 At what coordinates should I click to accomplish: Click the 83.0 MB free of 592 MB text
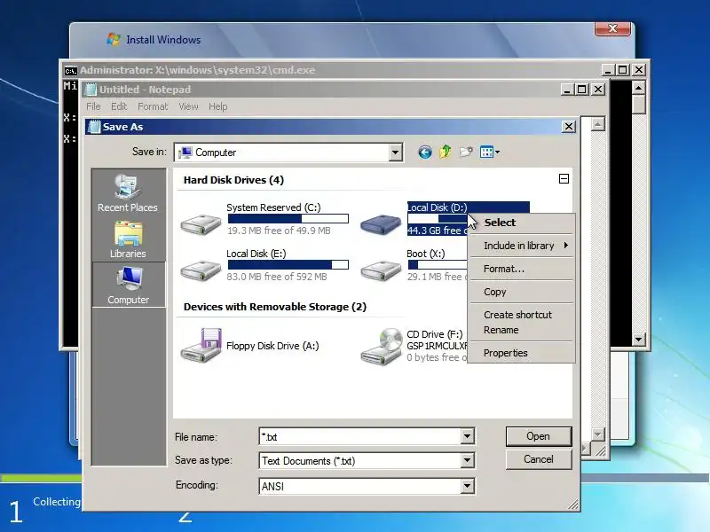point(277,277)
